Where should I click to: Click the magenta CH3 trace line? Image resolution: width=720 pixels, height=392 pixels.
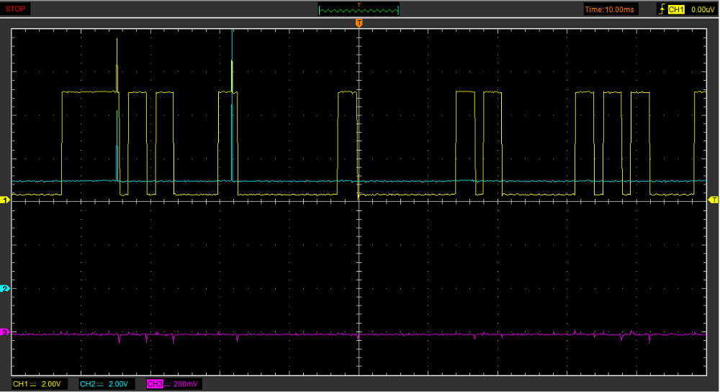[x=432, y=334]
